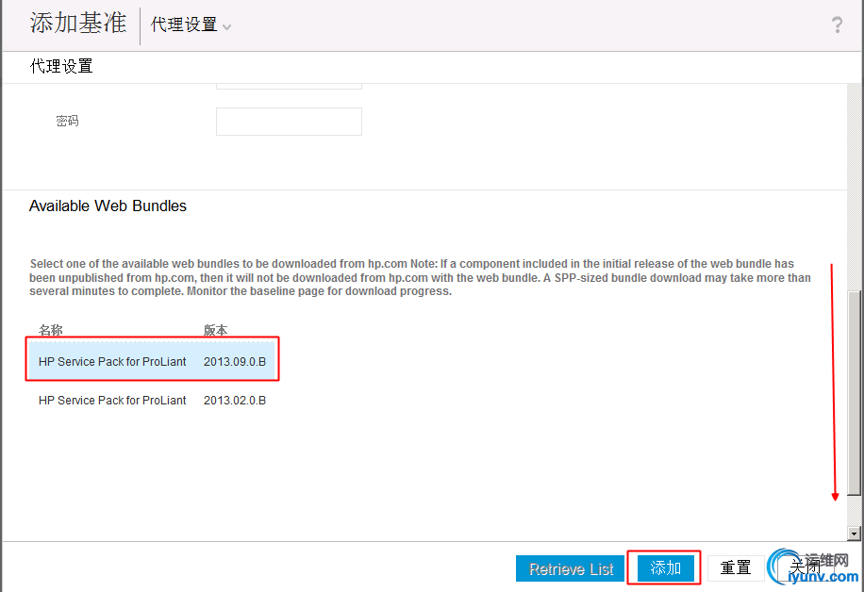
Task: Click the 添加 button
Action: [665, 567]
